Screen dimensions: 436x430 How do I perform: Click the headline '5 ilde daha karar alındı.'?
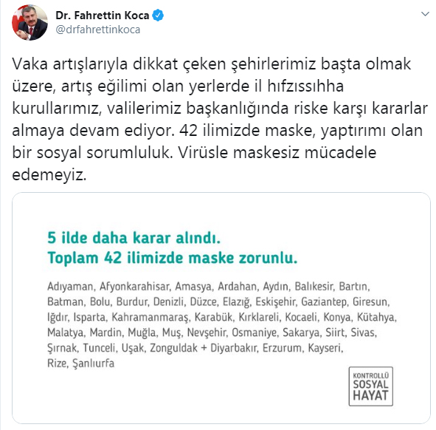coord(134,238)
